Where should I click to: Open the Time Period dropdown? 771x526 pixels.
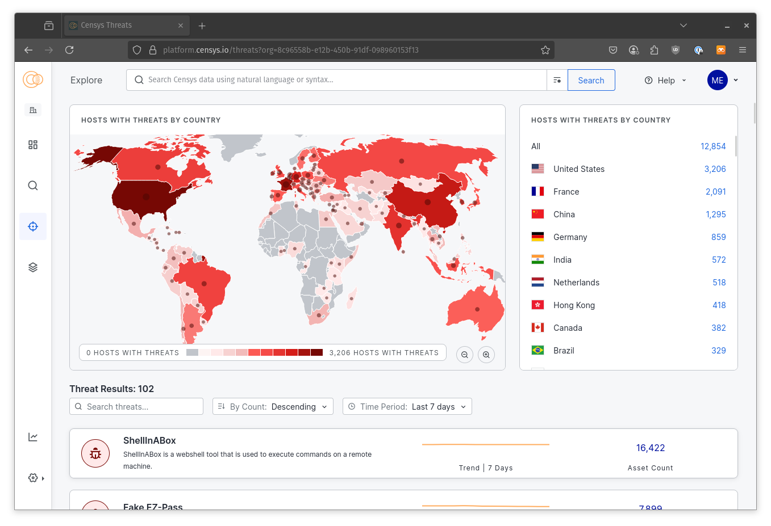click(407, 407)
